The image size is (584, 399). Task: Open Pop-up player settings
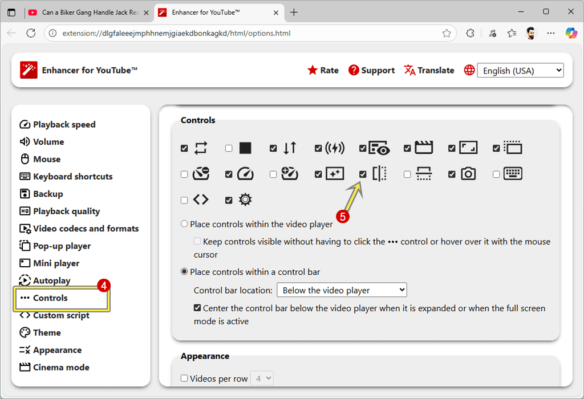(x=55, y=246)
